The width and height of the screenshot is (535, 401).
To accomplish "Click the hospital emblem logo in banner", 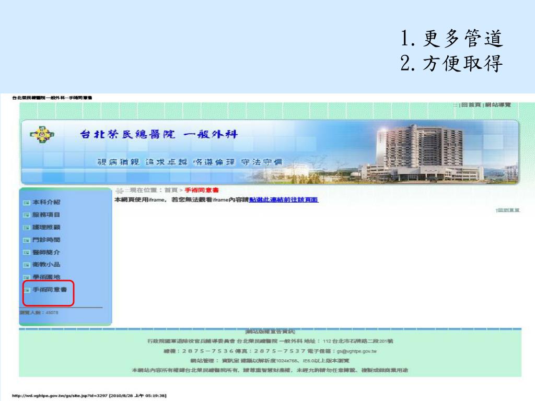I will tap(42, 135).
